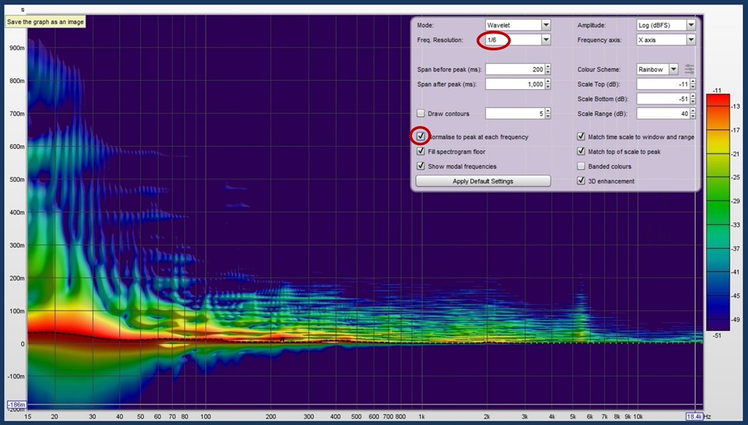
Task: Click the Scale Bottom (dB) field
Action: pos(661,99)
